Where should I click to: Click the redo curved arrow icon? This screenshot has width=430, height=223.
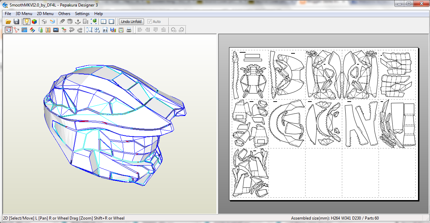coord(80,30)
